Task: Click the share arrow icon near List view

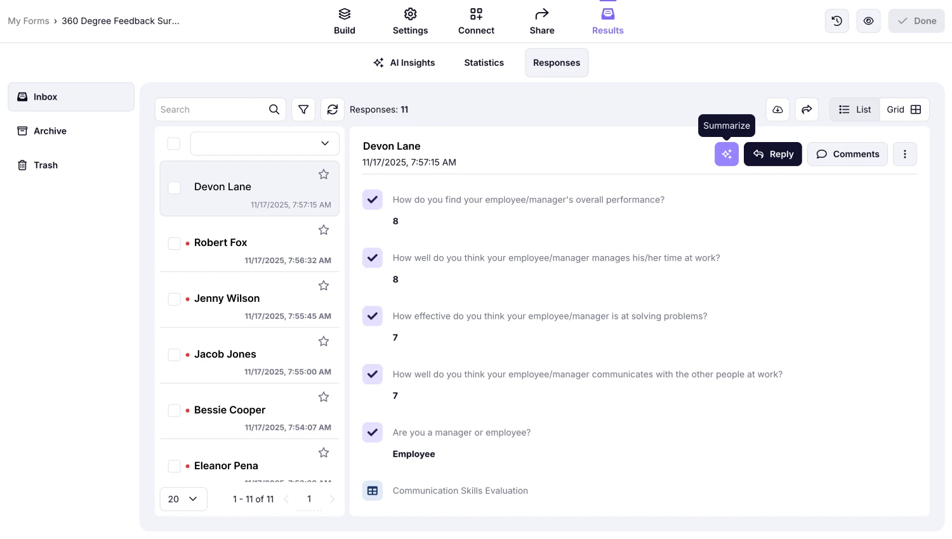Action: click(x=807, y=110)
